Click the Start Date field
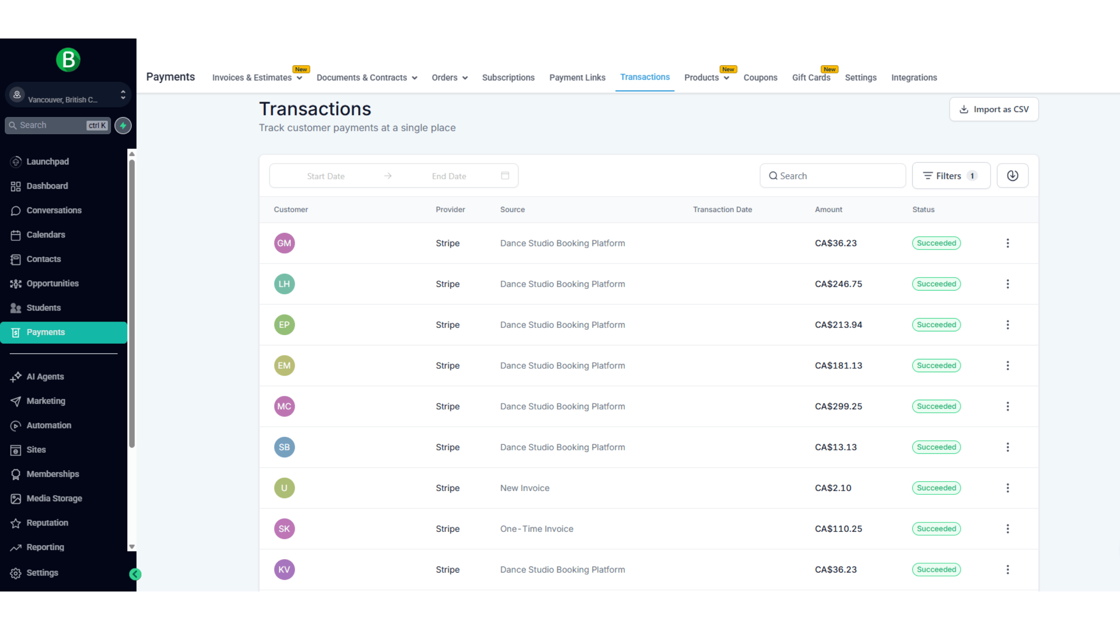This screenshot has width=1120, height=630. [325, 176]
